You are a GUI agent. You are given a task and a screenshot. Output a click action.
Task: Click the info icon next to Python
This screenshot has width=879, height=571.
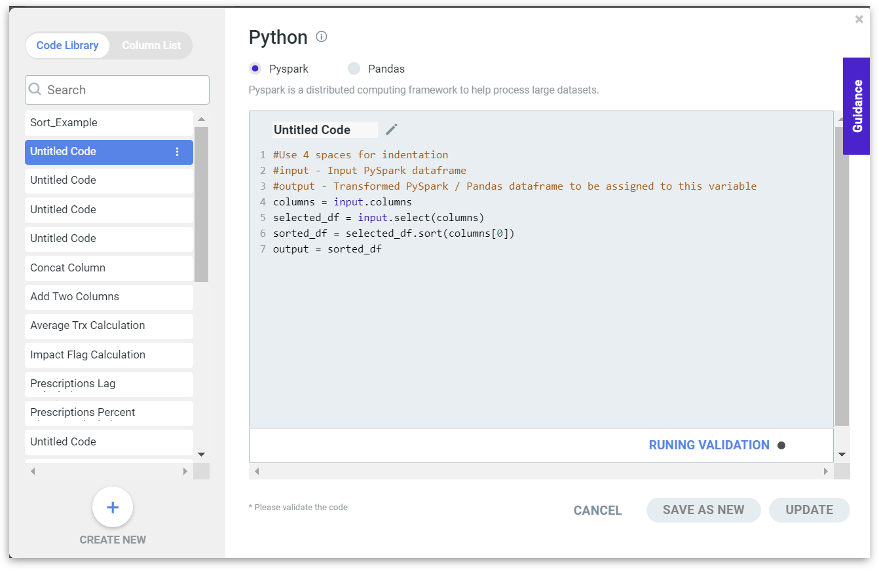point(322,37)
